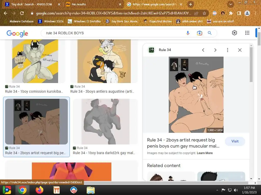The image size is (261, 195).
Task: Go back with the browser back arrow
Action: pos(6,13)
